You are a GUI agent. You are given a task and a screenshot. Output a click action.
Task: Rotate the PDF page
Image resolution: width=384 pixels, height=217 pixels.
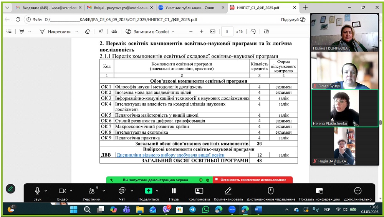(x=253, y=31)
